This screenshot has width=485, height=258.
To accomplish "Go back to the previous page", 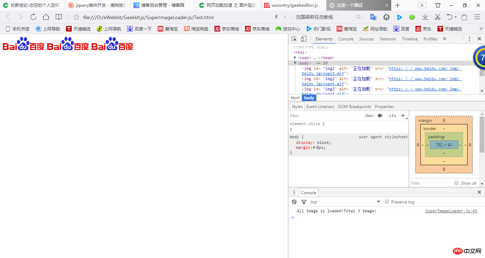I will click(8, 17).
